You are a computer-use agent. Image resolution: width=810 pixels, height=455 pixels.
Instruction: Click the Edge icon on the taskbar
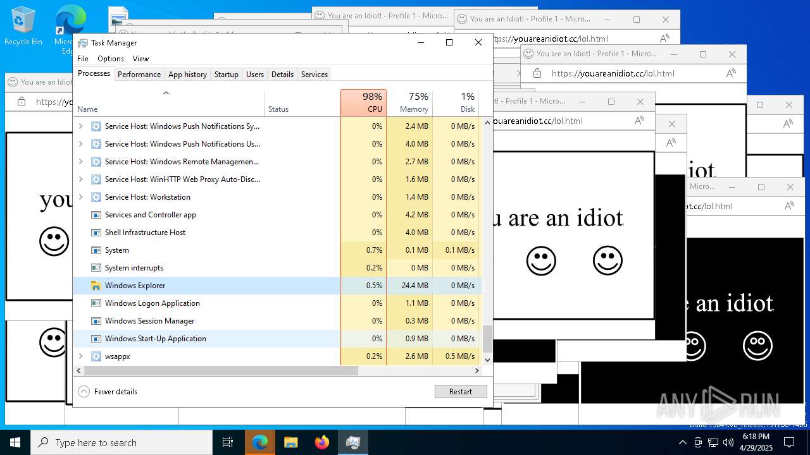[259, 442]
